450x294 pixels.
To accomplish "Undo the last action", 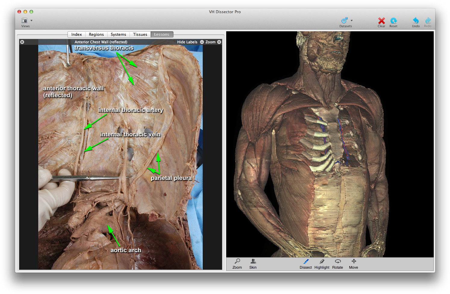I will (x=416, y=21).
